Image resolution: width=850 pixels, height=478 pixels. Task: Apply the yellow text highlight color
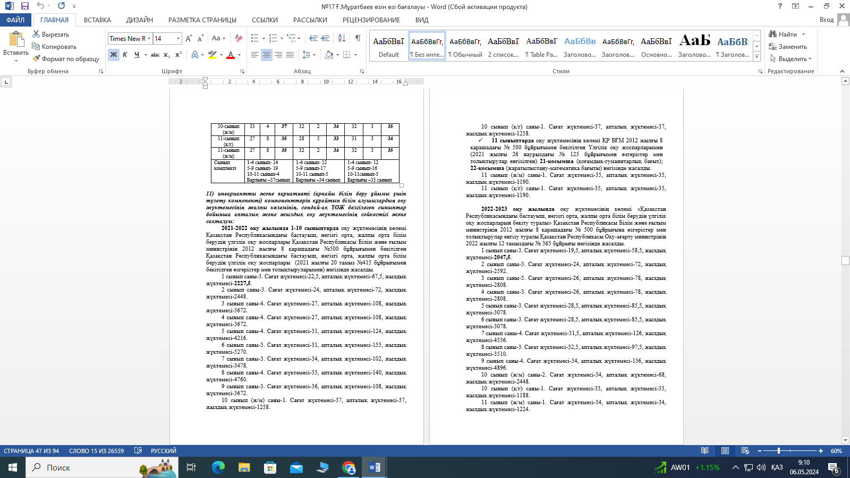(212, 54)
